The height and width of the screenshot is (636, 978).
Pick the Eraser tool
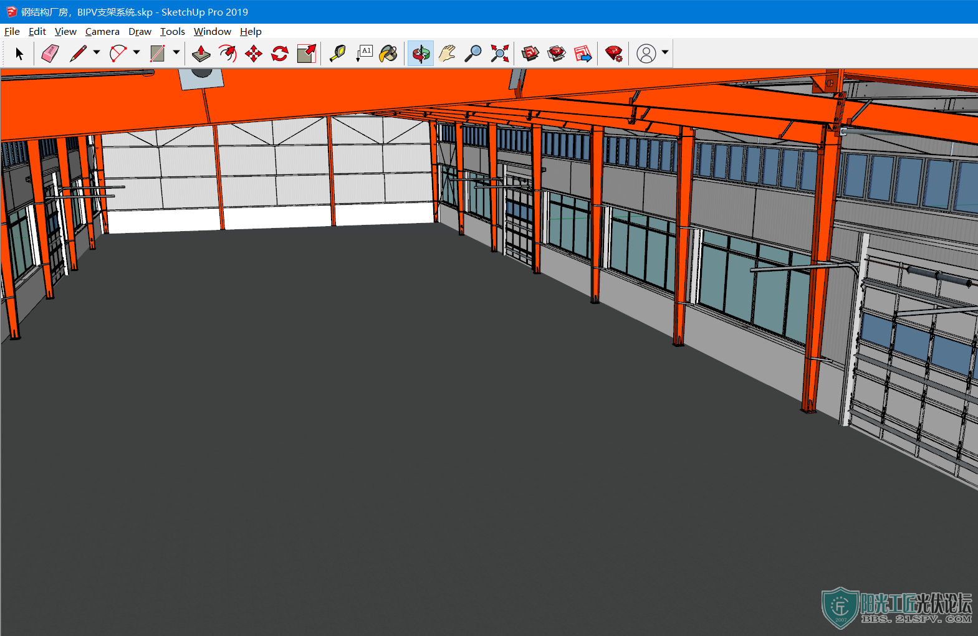[50, 54]
